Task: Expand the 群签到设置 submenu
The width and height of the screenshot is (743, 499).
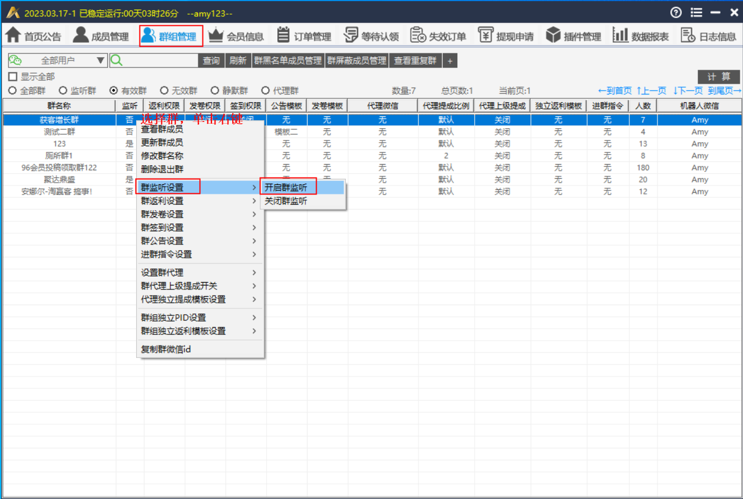Action: pyautogui.click(x=200, y=228)
